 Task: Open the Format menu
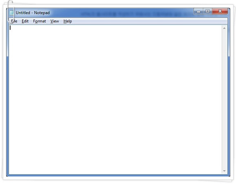[x=40, y=21]
